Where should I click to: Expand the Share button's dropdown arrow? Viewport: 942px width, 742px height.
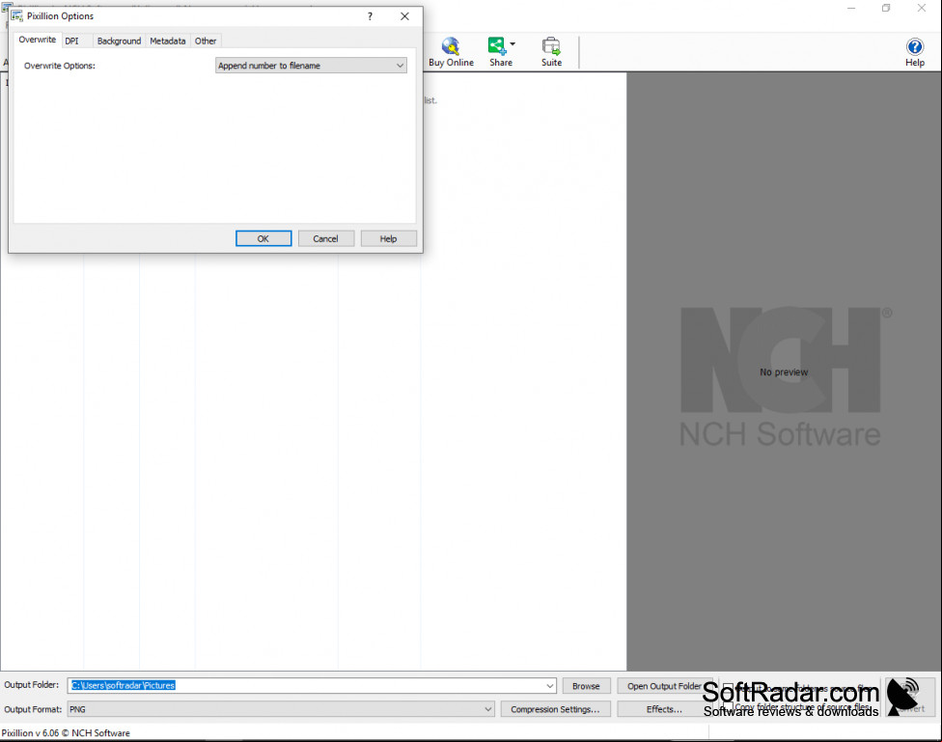click(x=513, y=43)
